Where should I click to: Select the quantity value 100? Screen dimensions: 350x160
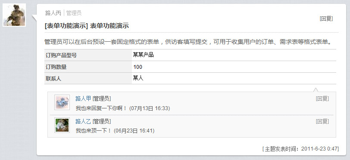coord(138,67)
